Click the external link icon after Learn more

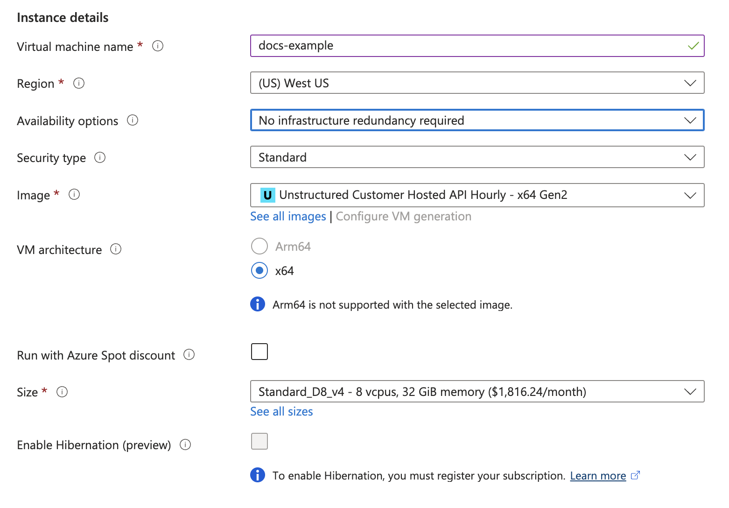pyautogui.click(x=635, y=475)
